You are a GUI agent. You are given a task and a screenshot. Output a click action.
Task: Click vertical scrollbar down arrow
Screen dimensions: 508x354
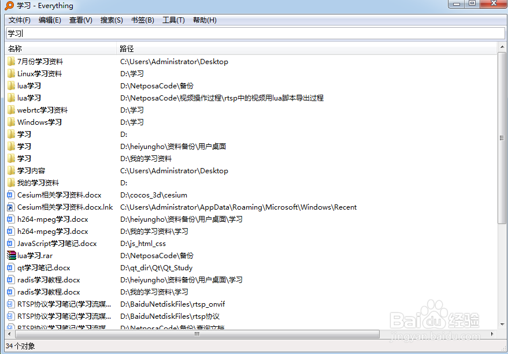coord(502,324)
